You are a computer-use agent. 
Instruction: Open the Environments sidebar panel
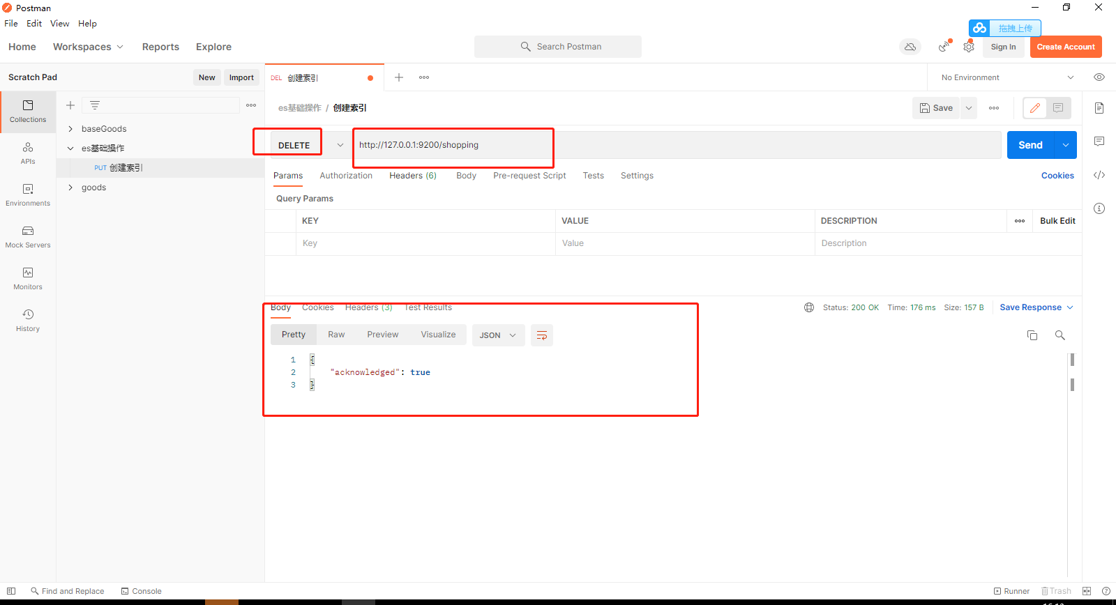click(28, 195)
